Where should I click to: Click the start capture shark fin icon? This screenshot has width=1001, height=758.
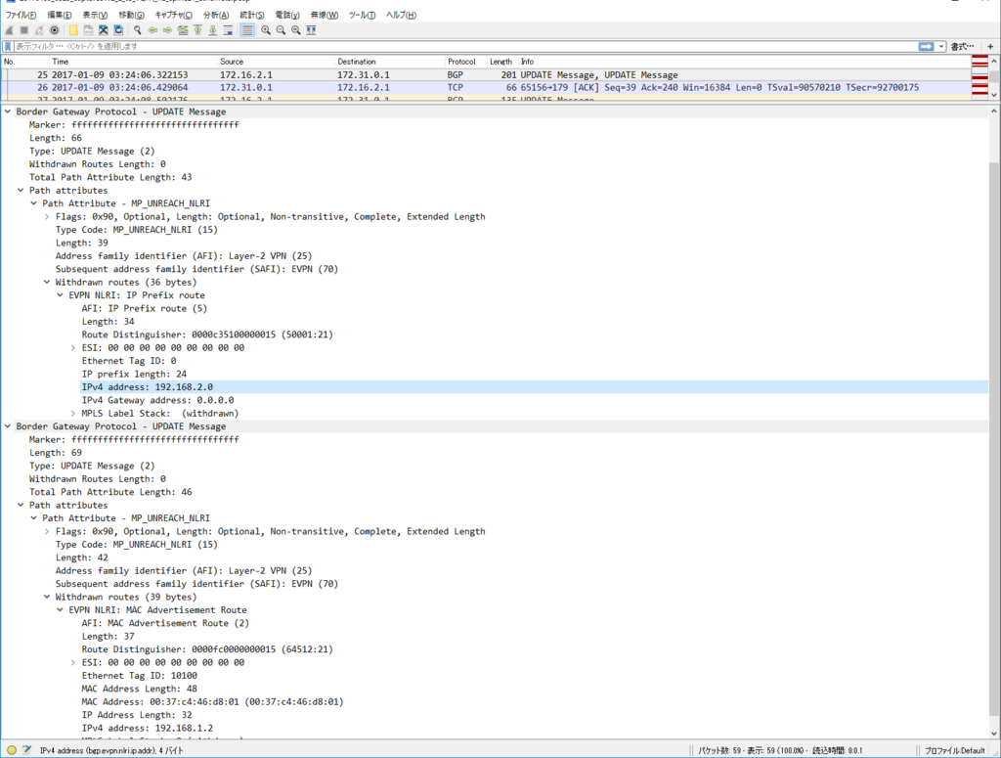pos(9,30)
